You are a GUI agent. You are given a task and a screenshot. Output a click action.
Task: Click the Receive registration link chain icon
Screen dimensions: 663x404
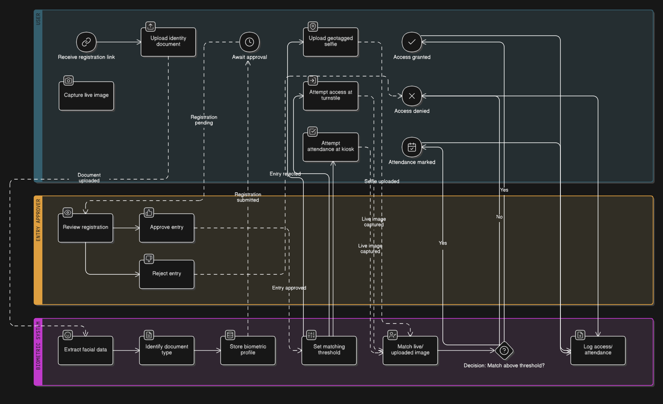point(86,42)
